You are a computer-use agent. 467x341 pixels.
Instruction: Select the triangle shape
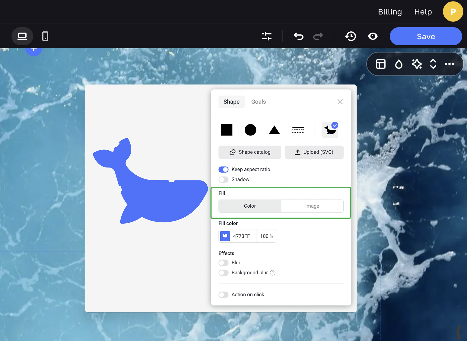[274, 130]
